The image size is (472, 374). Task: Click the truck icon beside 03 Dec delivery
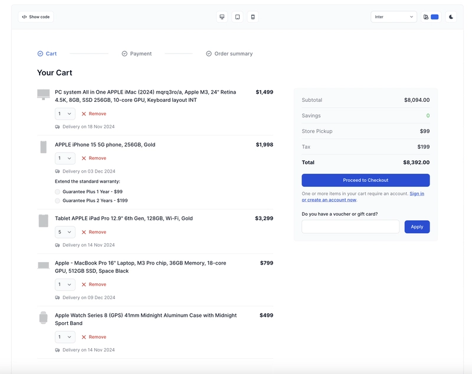[57, 171]
